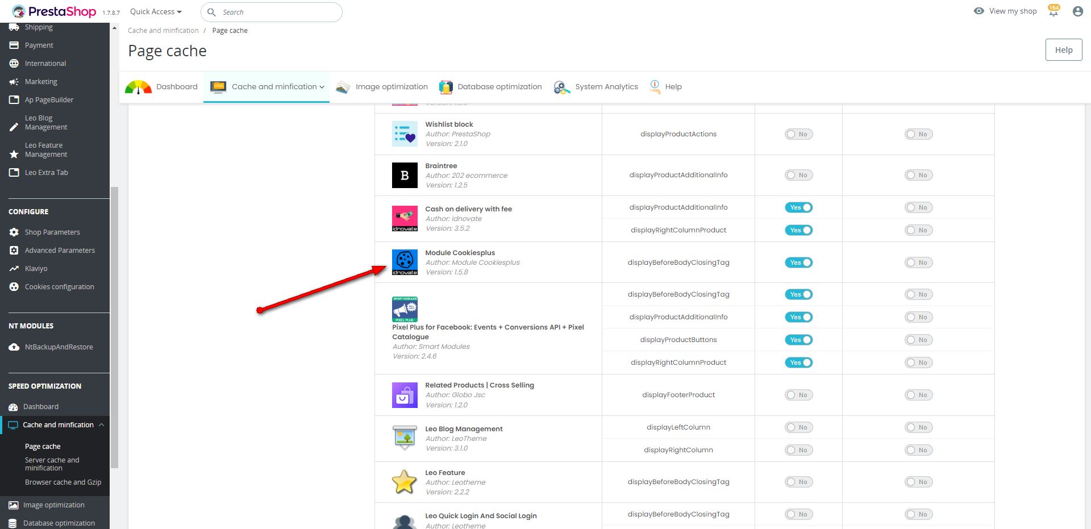Open the Page cache submenu item in the sidebar
This screenshot has height=529, width=1091.
point(43,447)
